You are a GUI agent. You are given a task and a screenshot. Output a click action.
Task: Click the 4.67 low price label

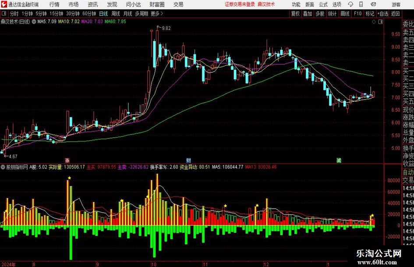[x=13, y=157]
